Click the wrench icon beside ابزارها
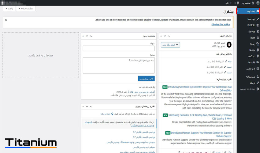 tap(258, 83)
